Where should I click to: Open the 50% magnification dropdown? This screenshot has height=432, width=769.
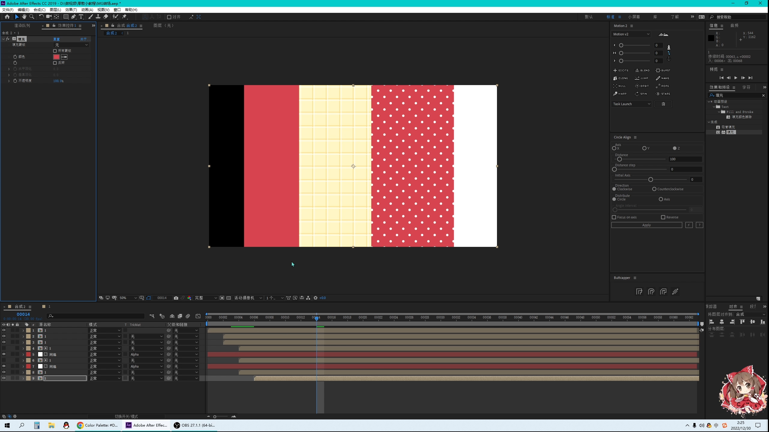(128, 298)
